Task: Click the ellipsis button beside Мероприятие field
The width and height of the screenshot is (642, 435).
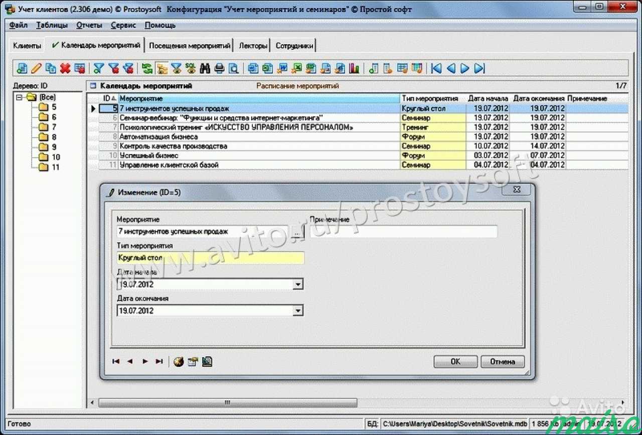Action: click(297, 232)
